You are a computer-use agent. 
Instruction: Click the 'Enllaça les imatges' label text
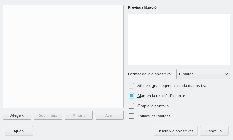pyautogui.click(x=154, y=116)
